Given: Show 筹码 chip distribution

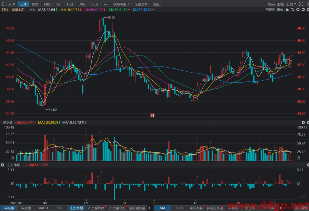Looking at the screenshot, I should 271,4.
